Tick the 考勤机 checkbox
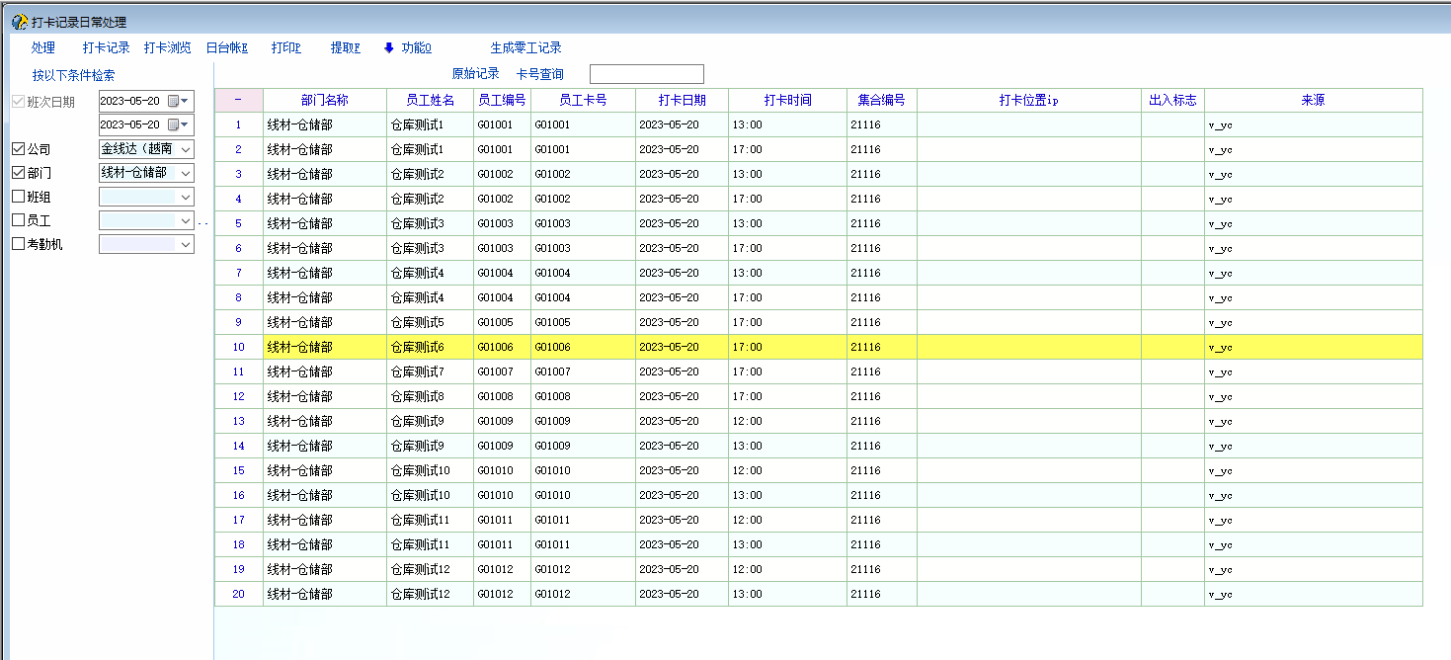 [x=18, y=243]
